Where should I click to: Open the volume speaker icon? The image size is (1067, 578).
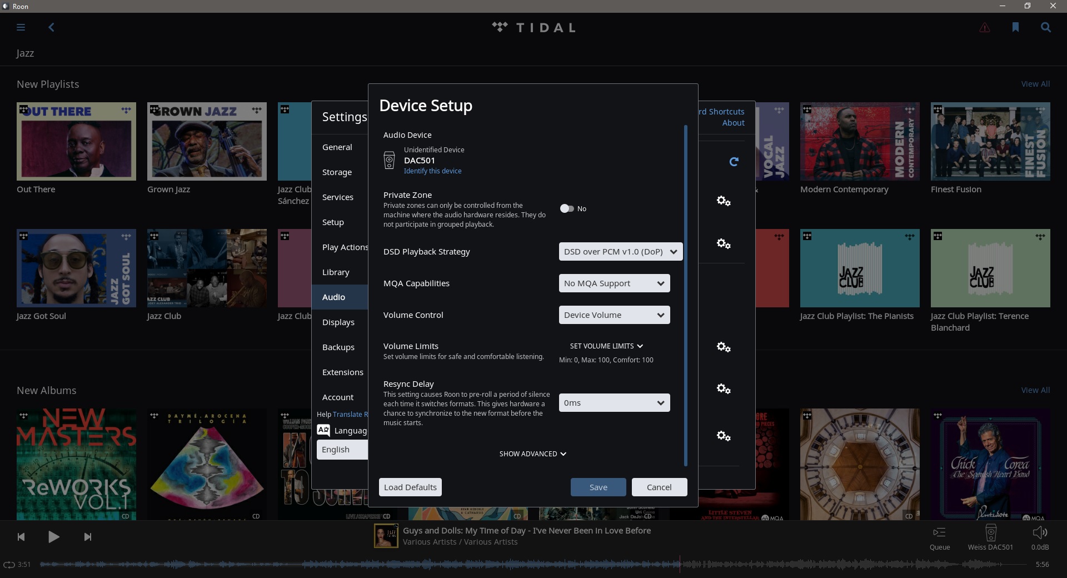[1040, 532]
